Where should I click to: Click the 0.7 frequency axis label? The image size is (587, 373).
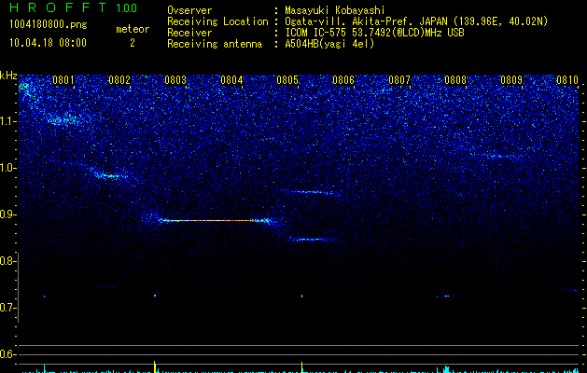7,308
